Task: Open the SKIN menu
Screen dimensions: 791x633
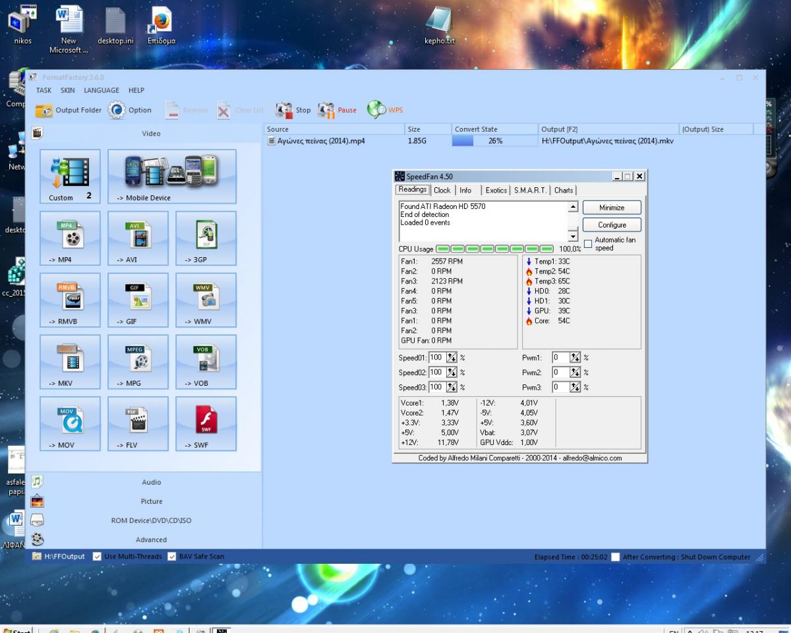Action: click(x=68, y=90)
